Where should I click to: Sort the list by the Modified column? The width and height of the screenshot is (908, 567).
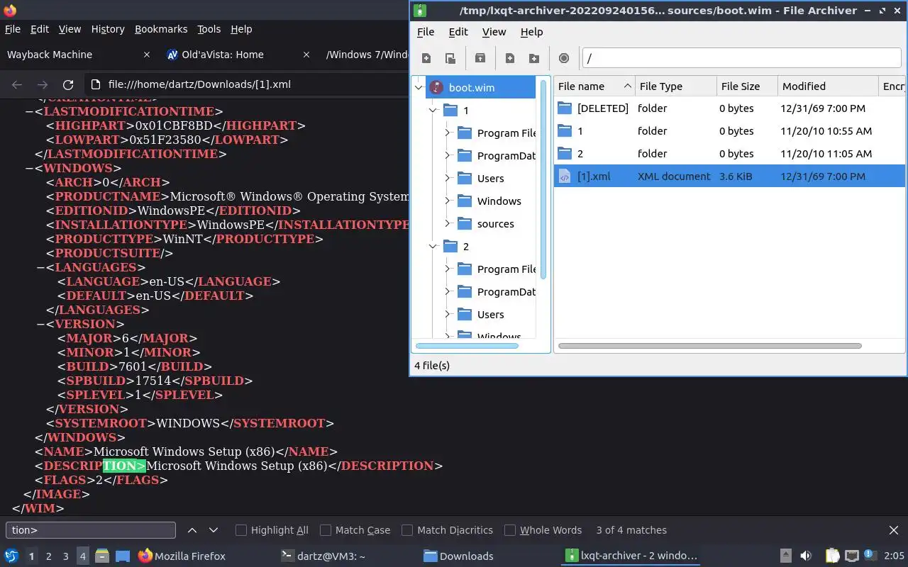828,86
